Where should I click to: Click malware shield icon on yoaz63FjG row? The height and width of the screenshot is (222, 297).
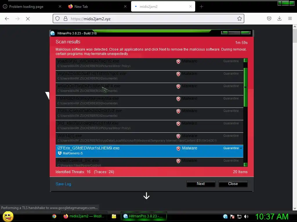coord(178,62)
